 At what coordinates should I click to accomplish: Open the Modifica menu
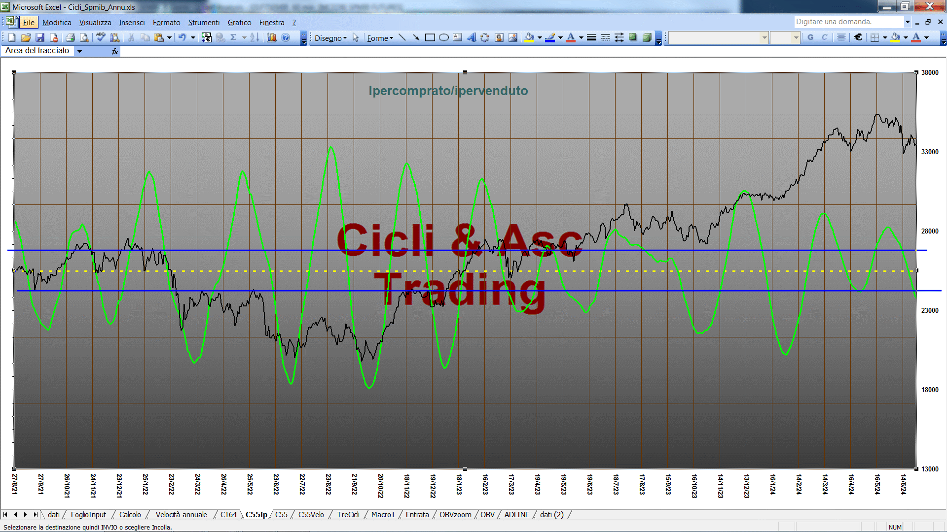57,22
